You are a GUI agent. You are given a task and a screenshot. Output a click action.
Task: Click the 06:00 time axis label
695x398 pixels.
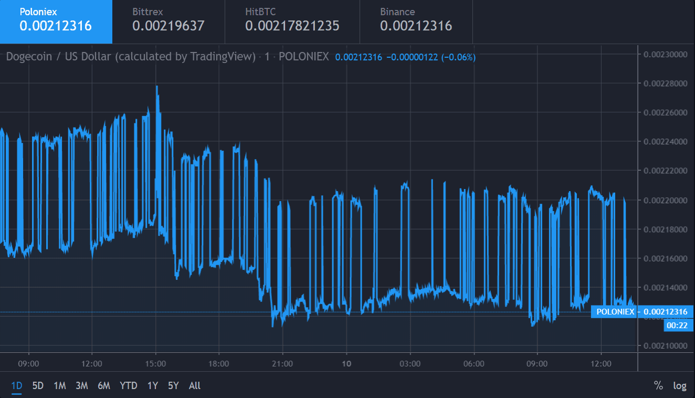point(473,363)
